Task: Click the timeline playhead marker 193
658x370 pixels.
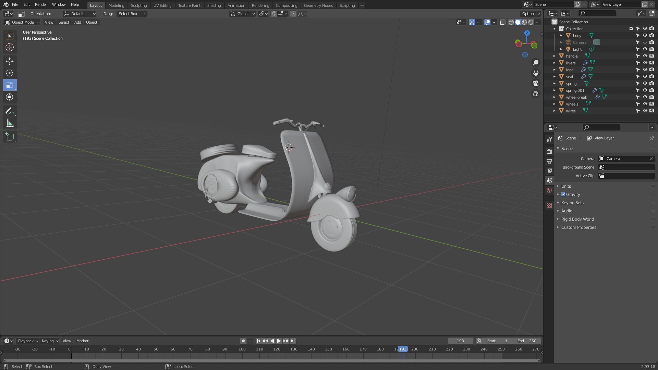Action: click(403, 349)
